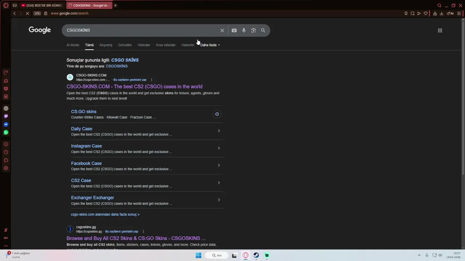Click the history icon beside CS:GO skins
Screen dimensions: 465x261
pos(217,114)
